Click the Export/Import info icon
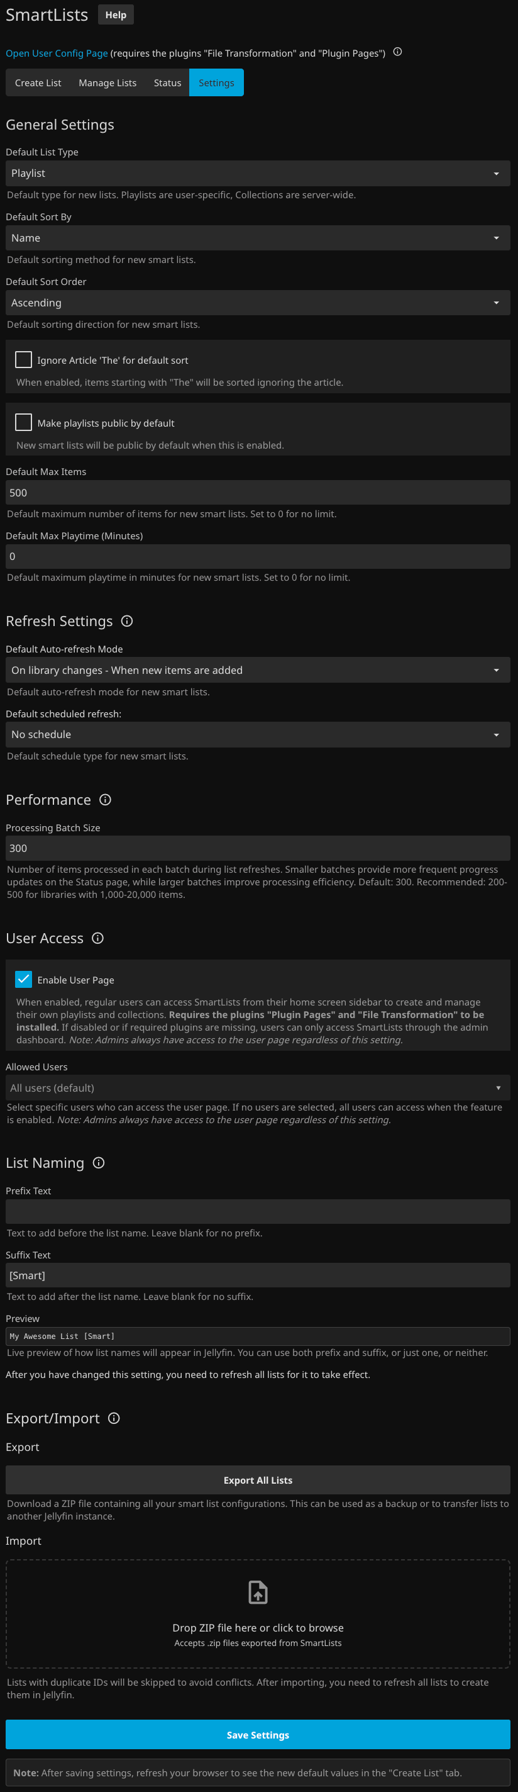This screenshot has height=1792, width=518. [114, 1418]
